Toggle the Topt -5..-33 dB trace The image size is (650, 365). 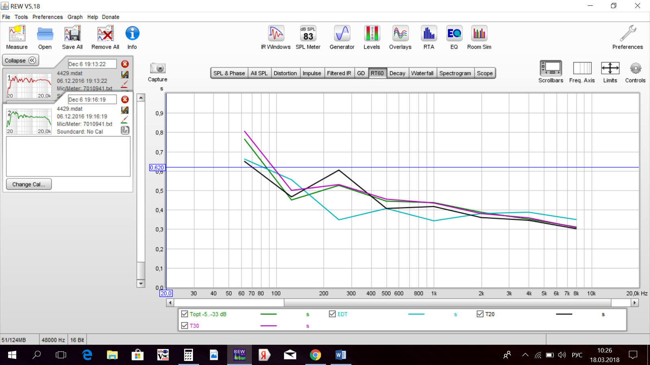pos(184,314)
